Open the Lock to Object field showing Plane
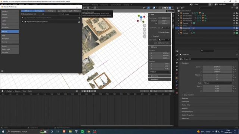The image size is (239, 134). (x=164, y=40)
